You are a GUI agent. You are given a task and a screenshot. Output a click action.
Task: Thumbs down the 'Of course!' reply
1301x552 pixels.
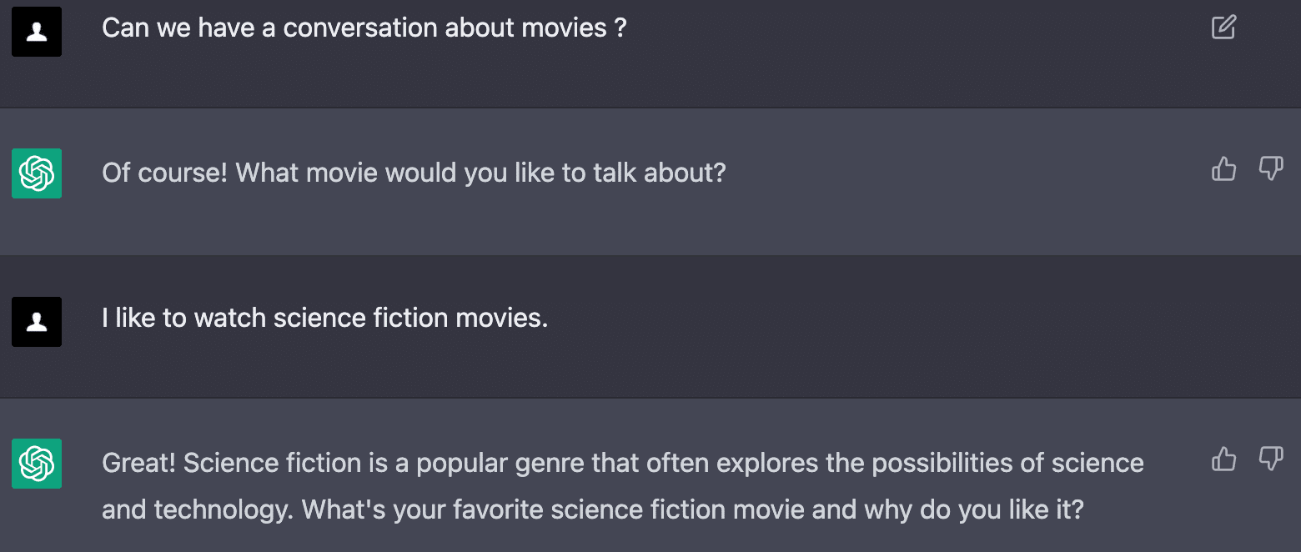1270,169
